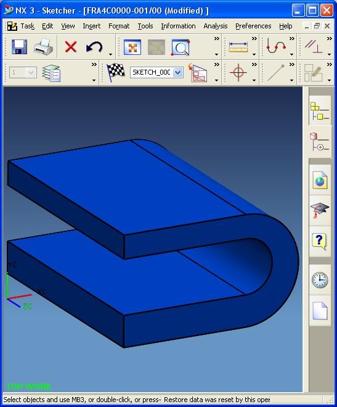Open the Internet Explorer browser tab
The height and width of the screenshot is (407, 337).
point(320,180)
